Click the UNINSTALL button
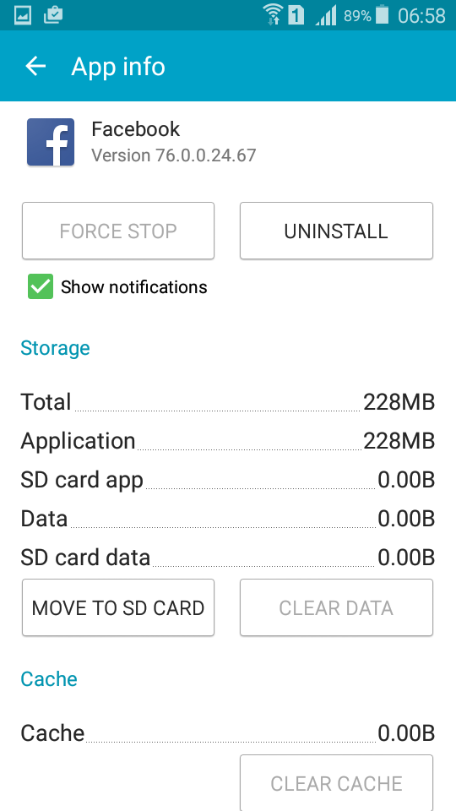 [336, 231]
